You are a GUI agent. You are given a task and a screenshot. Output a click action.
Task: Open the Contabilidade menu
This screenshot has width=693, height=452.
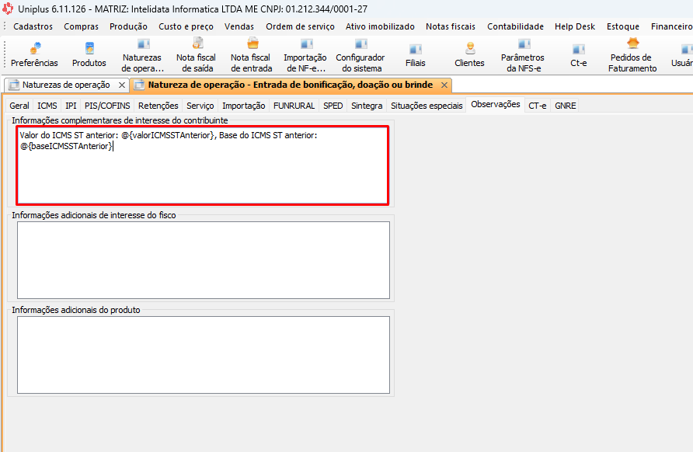(515, 26)
